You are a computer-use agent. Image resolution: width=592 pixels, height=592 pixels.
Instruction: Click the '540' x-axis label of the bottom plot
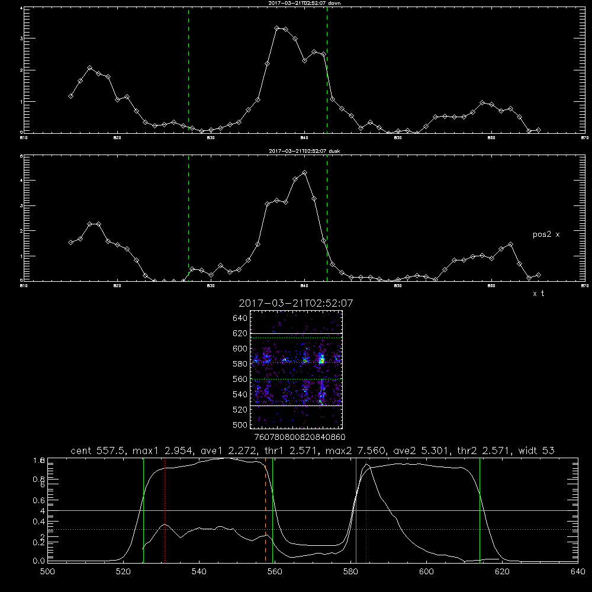[199, 572]
